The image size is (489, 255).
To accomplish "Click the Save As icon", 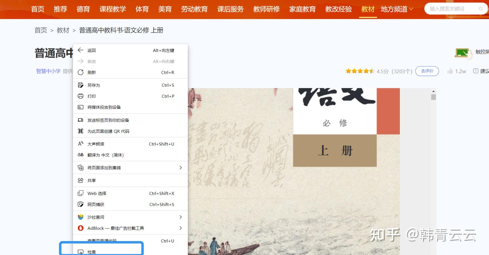I will (x=80, y=85).
